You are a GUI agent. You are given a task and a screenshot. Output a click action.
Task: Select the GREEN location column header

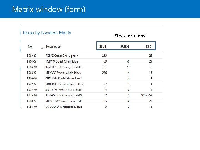click(x=124, y=46)
